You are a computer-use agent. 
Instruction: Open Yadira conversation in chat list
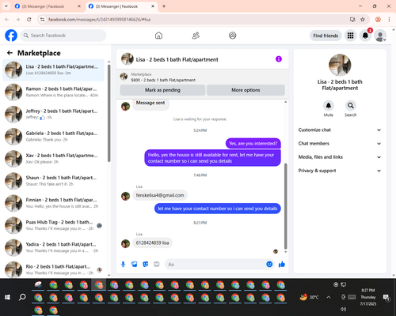(x=53, y=247)
